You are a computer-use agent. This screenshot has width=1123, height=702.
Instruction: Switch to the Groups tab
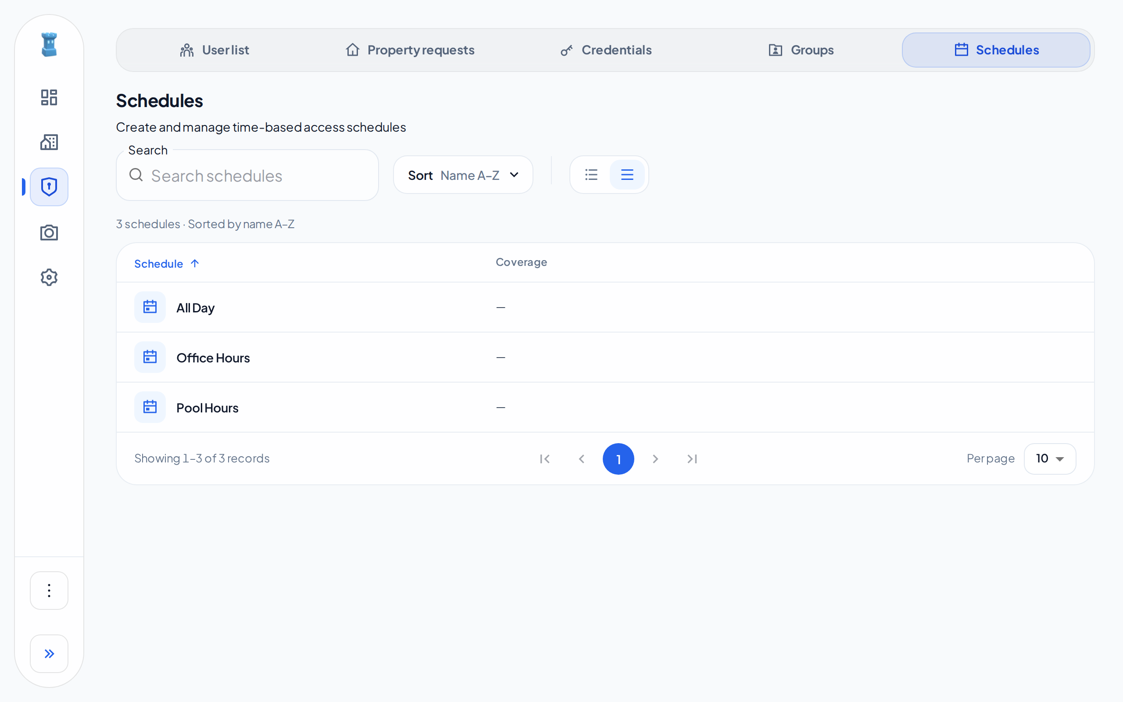pos(801,50)
